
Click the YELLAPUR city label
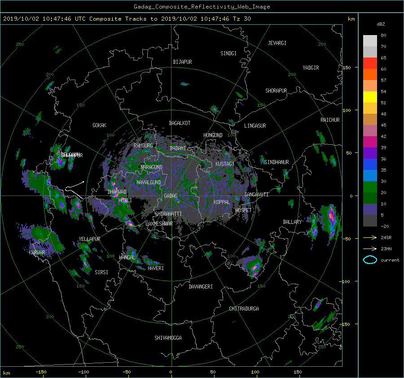point(89,239)
